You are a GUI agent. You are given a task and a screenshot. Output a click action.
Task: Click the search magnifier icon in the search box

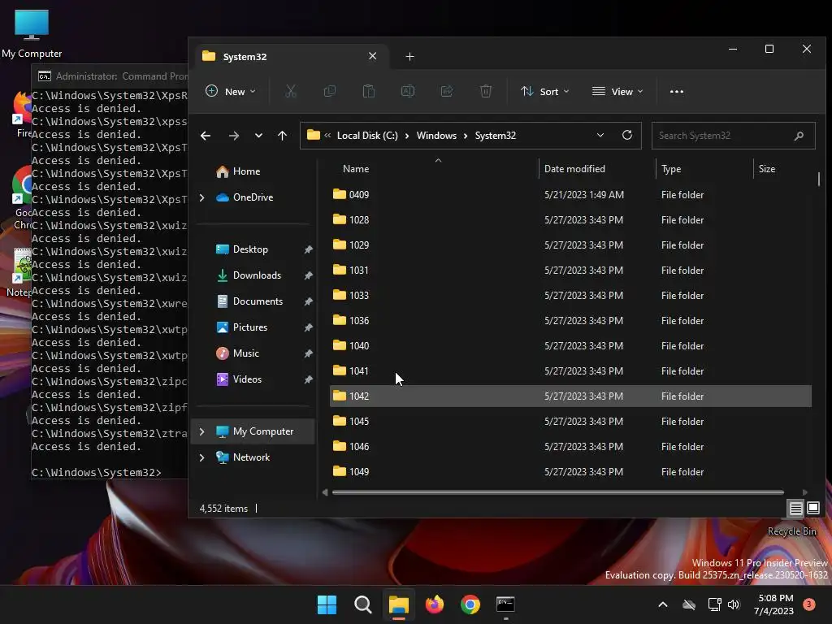(799, 136)
